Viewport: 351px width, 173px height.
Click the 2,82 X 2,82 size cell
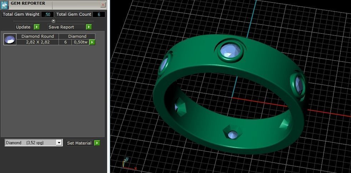(37, 42)
